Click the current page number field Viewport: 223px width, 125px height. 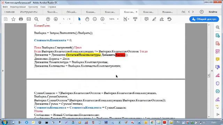tap(64, 19)
